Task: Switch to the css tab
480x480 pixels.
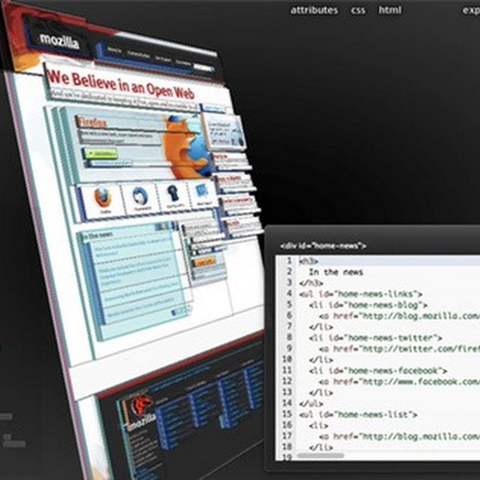Action: tap(358, 10)
